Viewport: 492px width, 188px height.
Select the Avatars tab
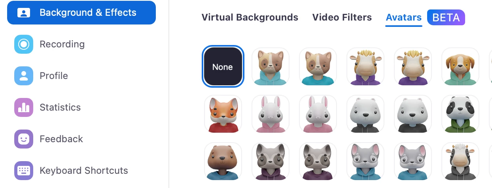coord(404,17)
